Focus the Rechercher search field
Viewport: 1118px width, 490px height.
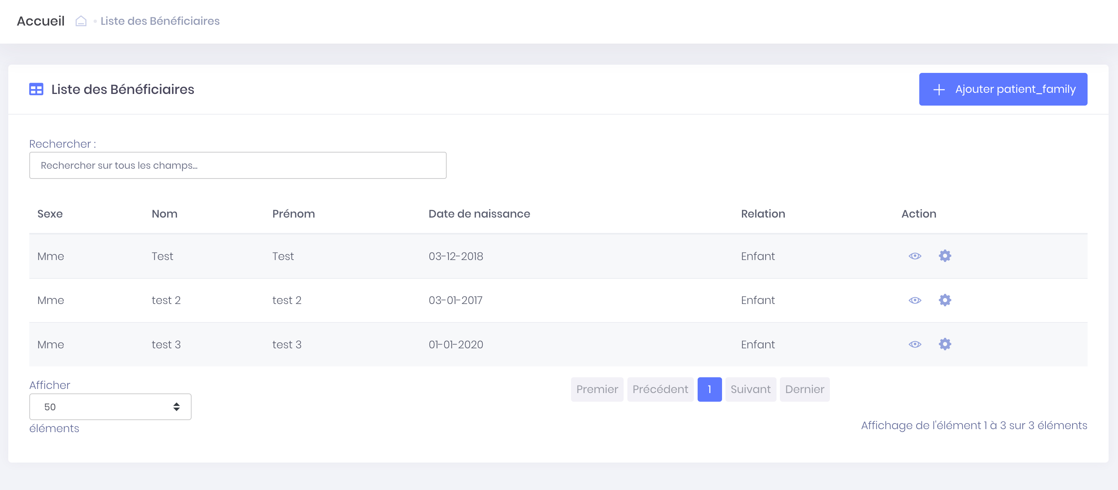click(x=237, y=165)
